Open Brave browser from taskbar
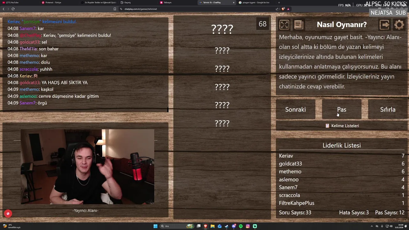Viewport: 409px width, 230px height. [x=205, y=226]
